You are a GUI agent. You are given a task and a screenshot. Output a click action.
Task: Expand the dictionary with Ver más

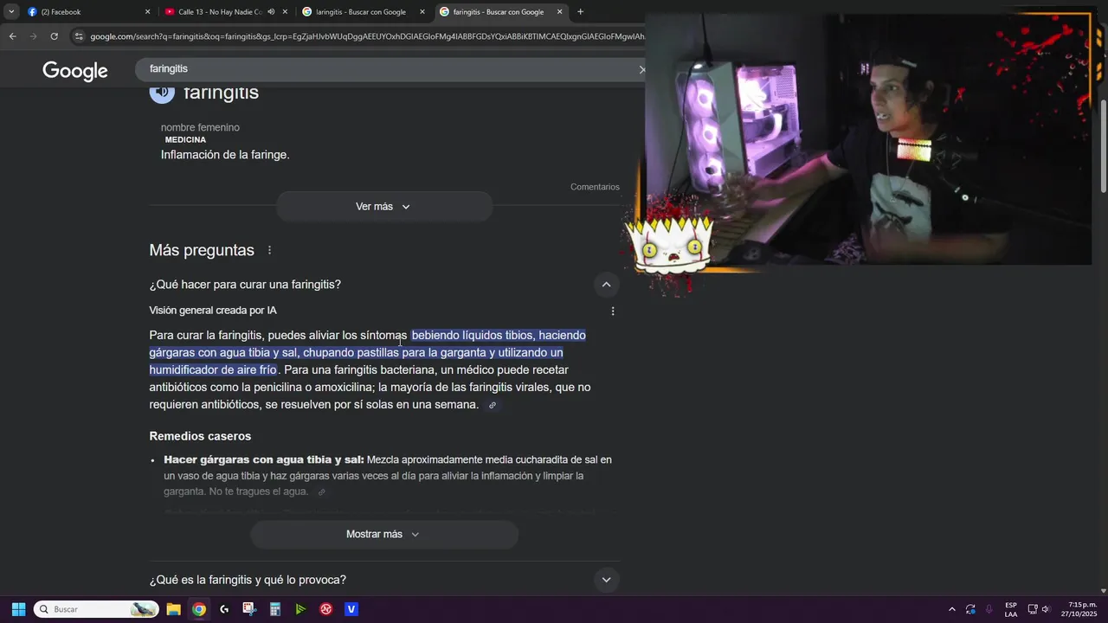pos(383,207)
